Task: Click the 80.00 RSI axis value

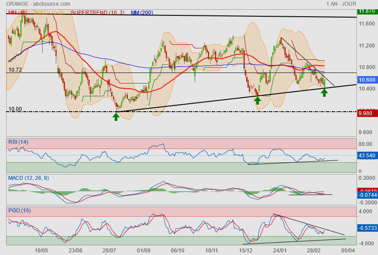Action: tap(365, 144)
